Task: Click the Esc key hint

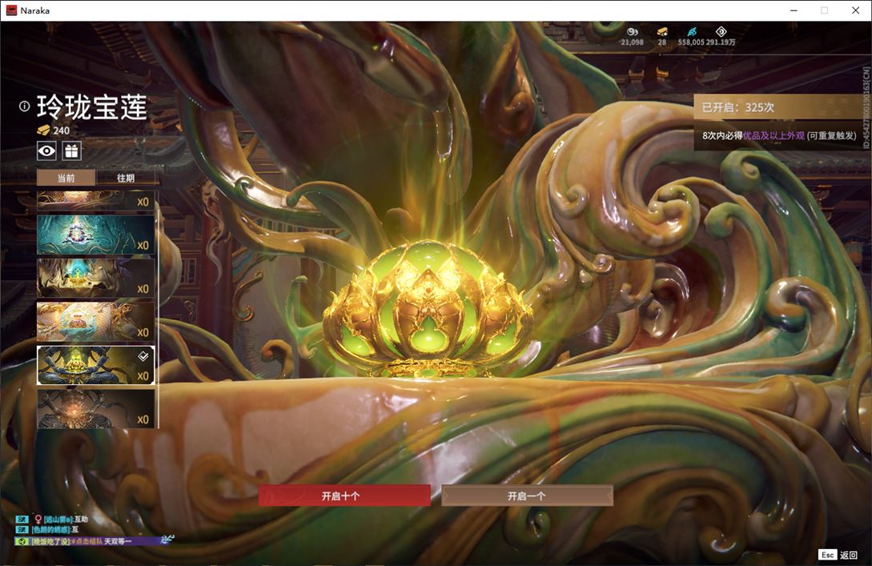Action: (x=827, y=555)
